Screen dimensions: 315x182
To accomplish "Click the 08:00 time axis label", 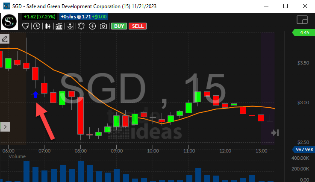I will coord(80,151).
